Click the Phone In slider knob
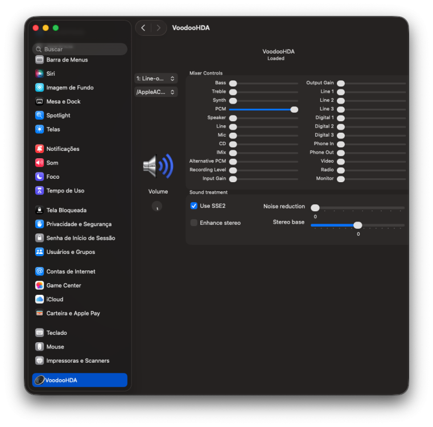The height and width of the screenshot is (427, 433). pyautogui.click(x=341, y=144)
